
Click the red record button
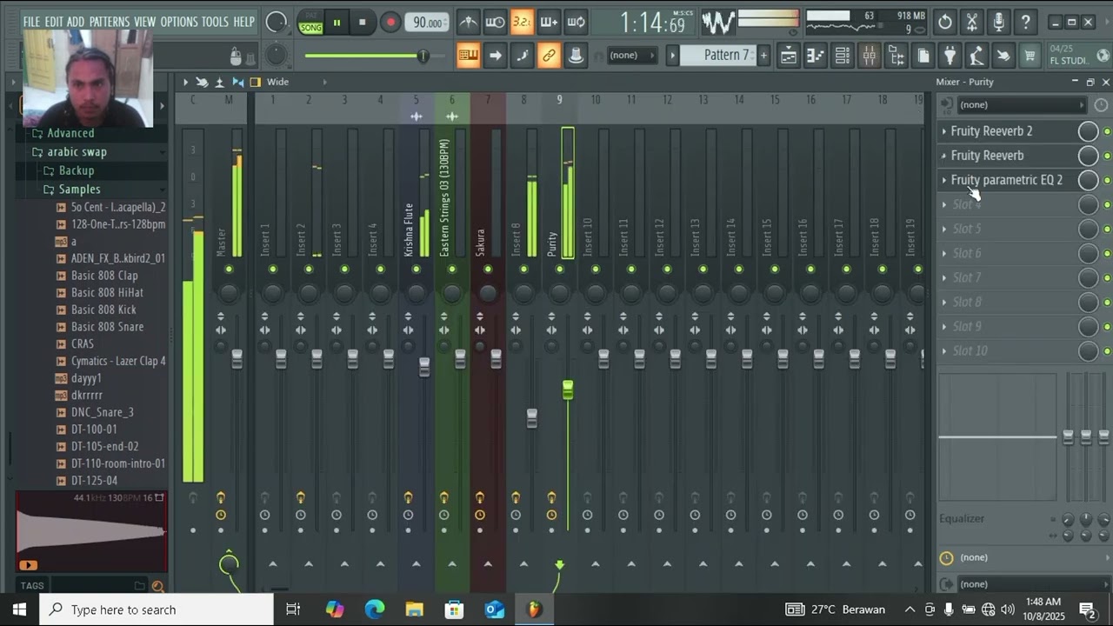point(390,23)
